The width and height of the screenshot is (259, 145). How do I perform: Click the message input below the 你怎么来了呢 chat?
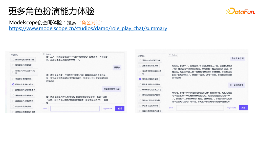click(x=200, y=108)
